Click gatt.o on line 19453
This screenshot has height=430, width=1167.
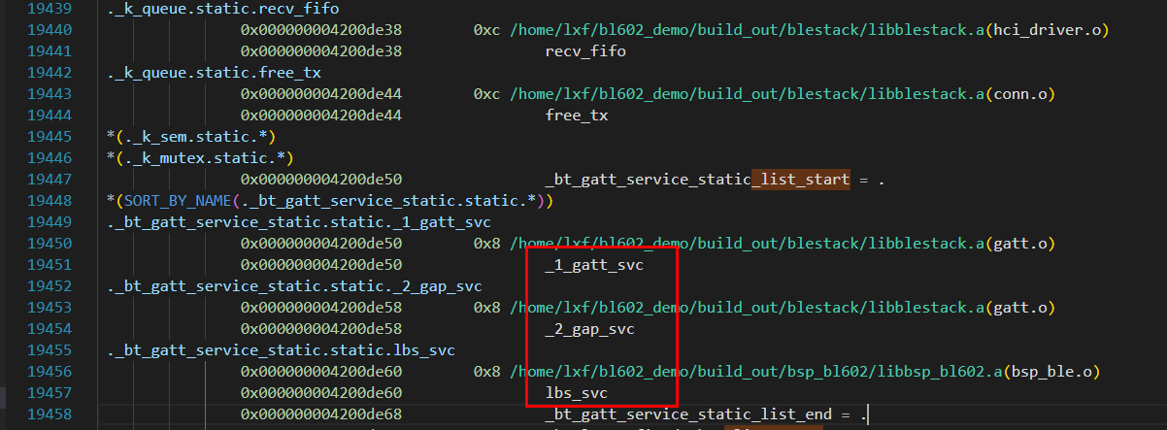(x=1018, y=308)
